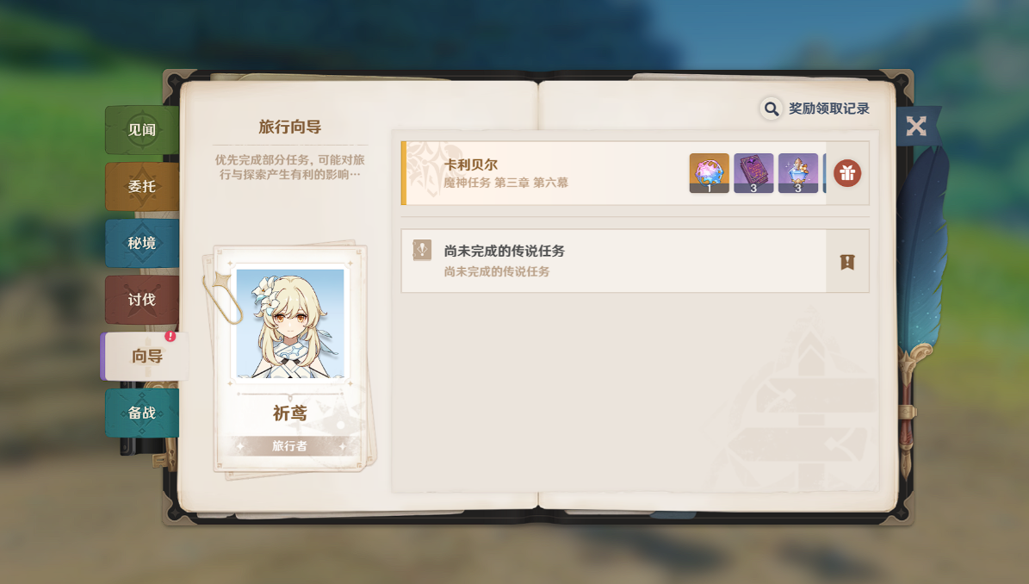Screen dimensions: 1029x584
Task: Open 奖励领取记录 reward records
Action: [x=829, y=109]
